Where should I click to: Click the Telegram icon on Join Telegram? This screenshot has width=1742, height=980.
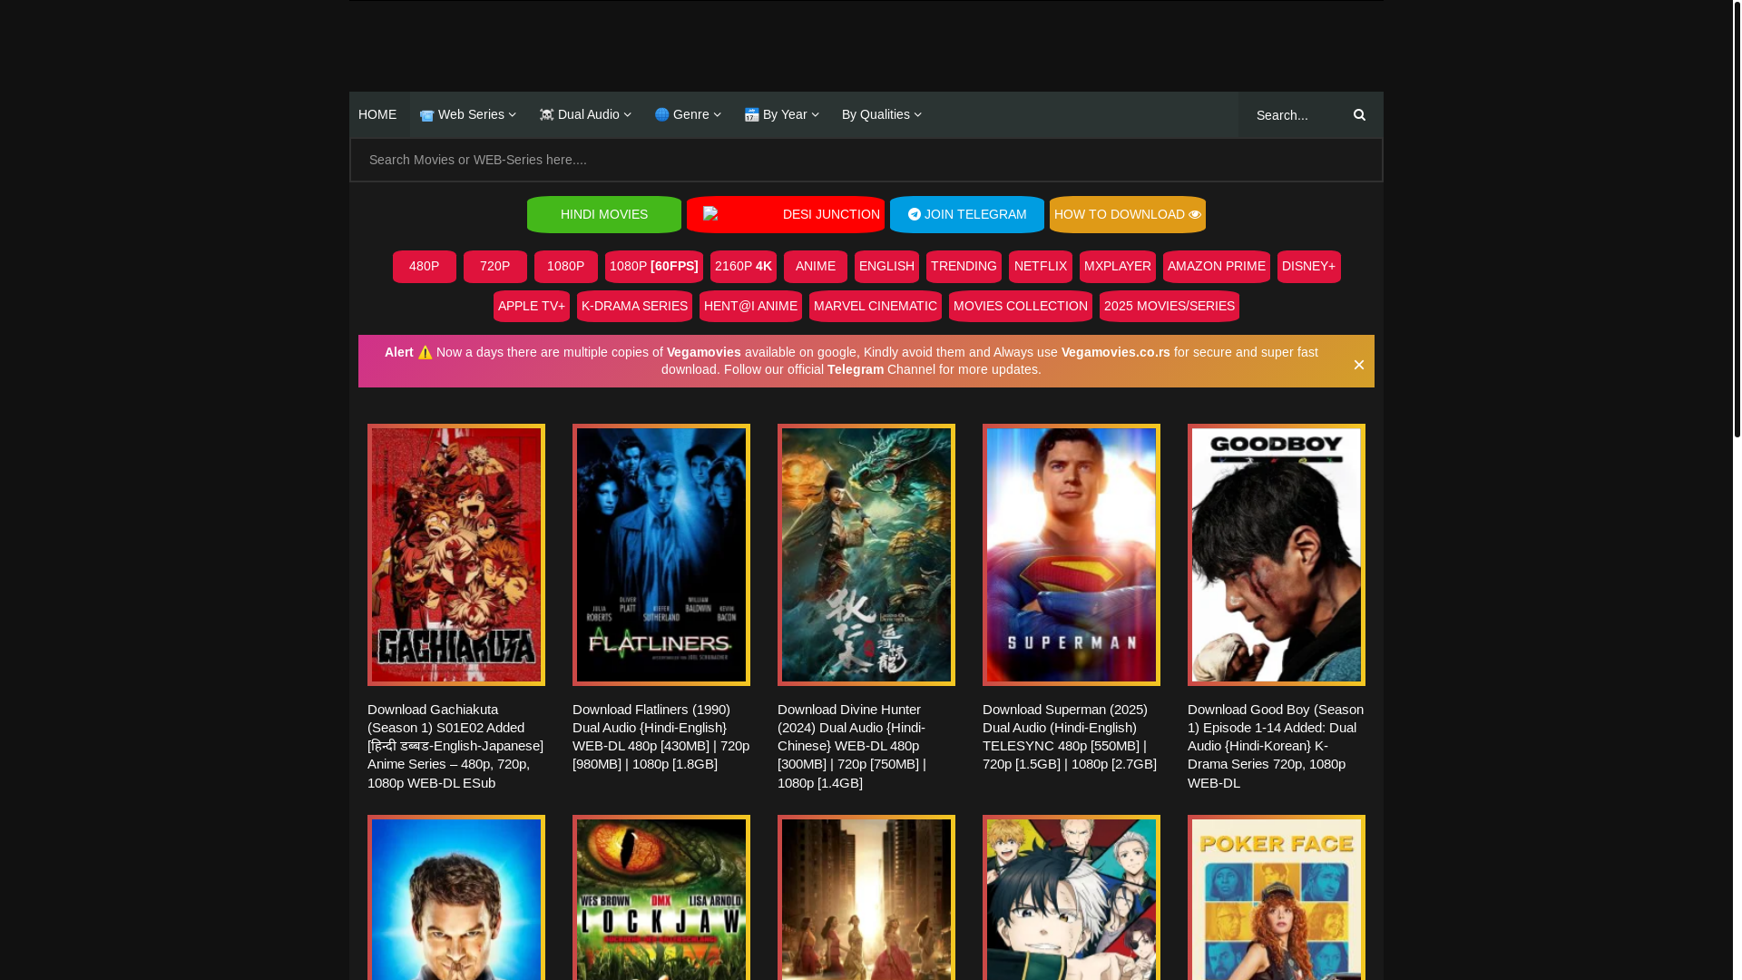[x=915, y=215]
